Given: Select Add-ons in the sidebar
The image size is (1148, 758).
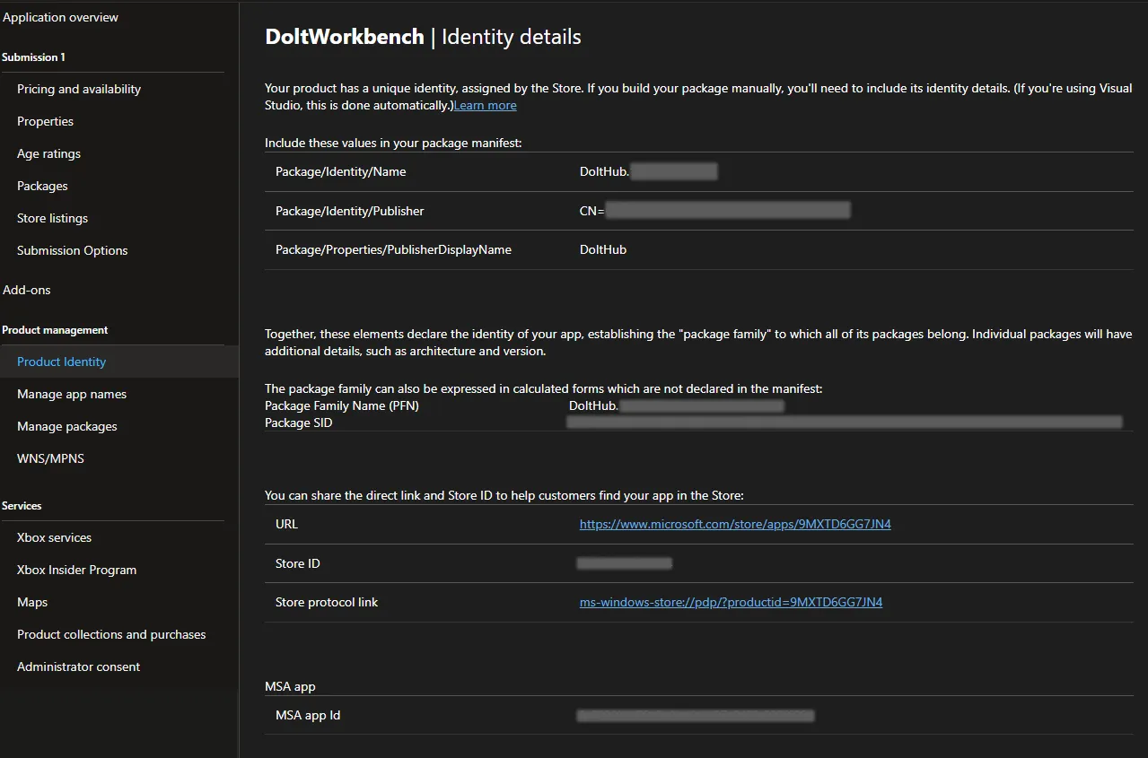Looking at the screenshot, I should (27, 290).
